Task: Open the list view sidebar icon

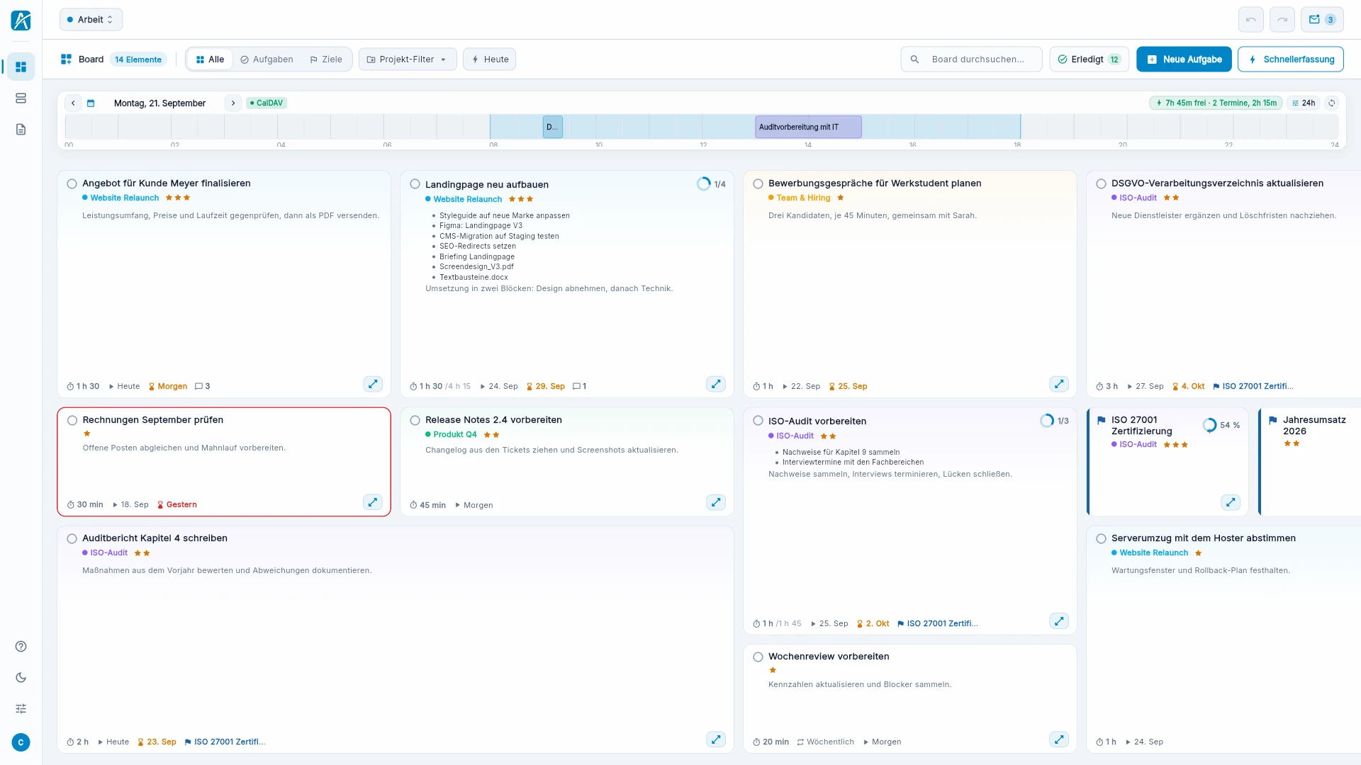Action: coord(21,98)
